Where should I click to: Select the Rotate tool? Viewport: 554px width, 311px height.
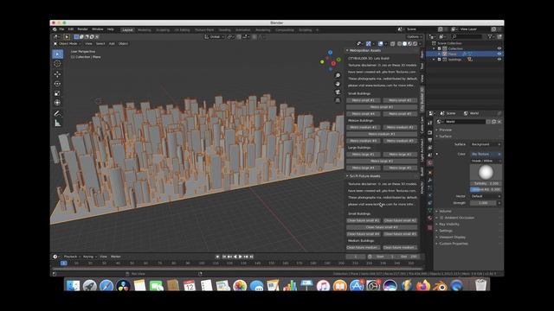[57, 84]
